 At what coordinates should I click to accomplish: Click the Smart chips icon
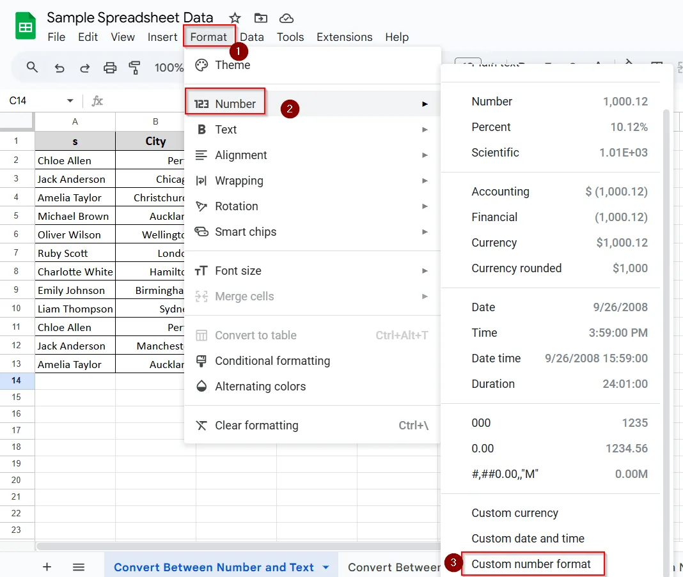[201, 231]
